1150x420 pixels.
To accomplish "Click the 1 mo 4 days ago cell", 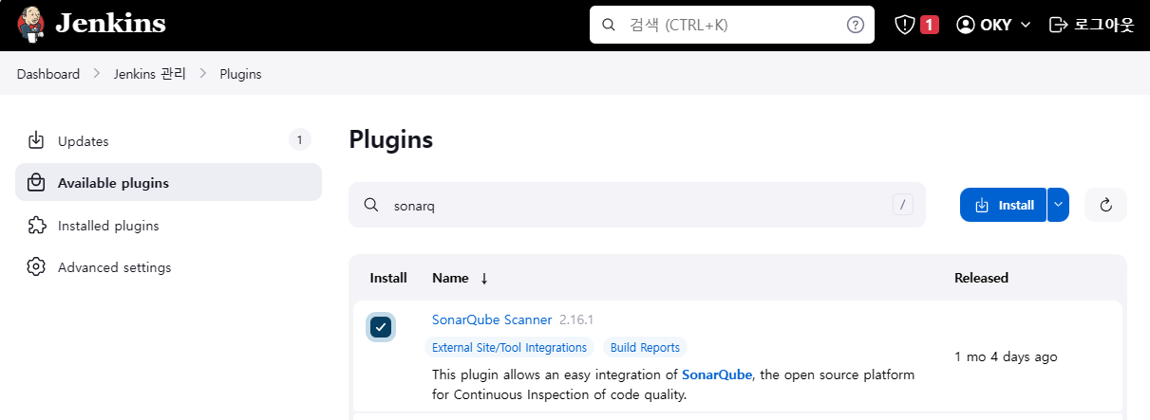I will tap(1006, 356).
